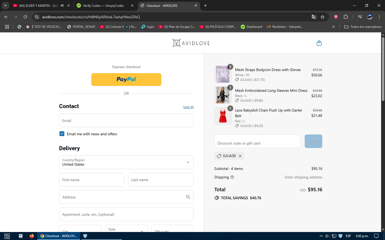Click the Apply discount button
This screenshot has width=385, height=240.
pyautogui.click(x=313, y=141)
